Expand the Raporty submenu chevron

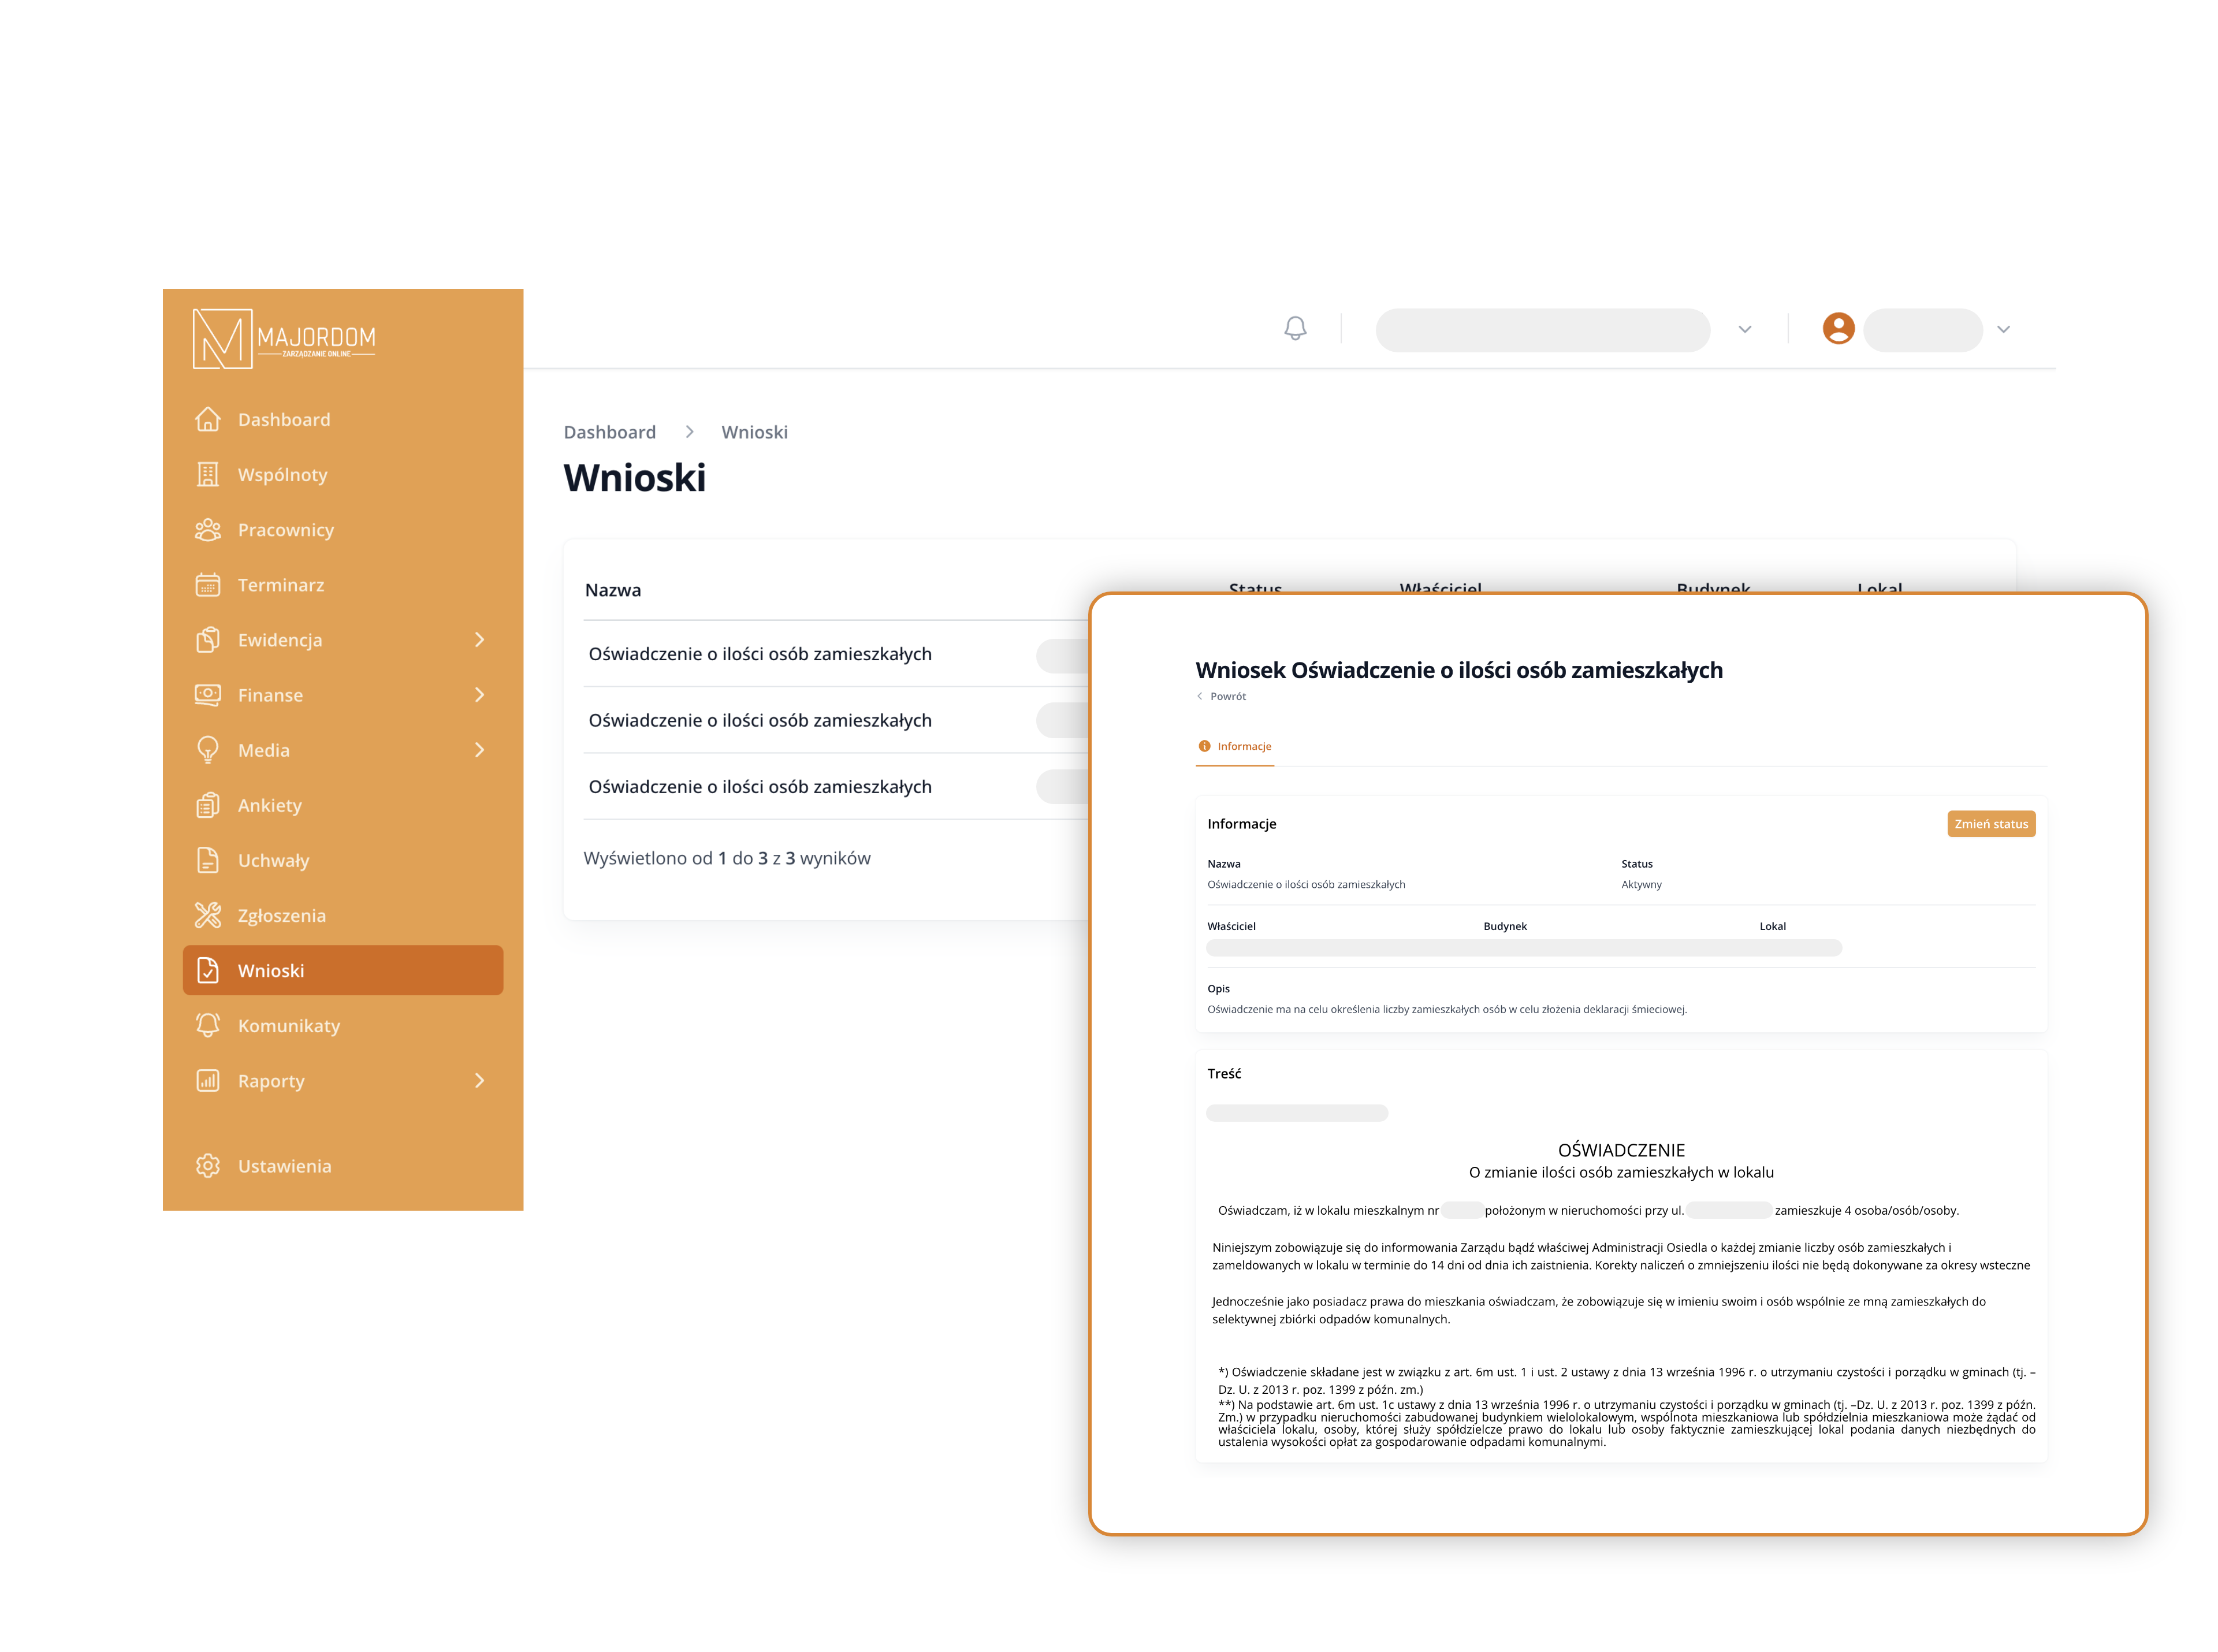[480, 1080]
